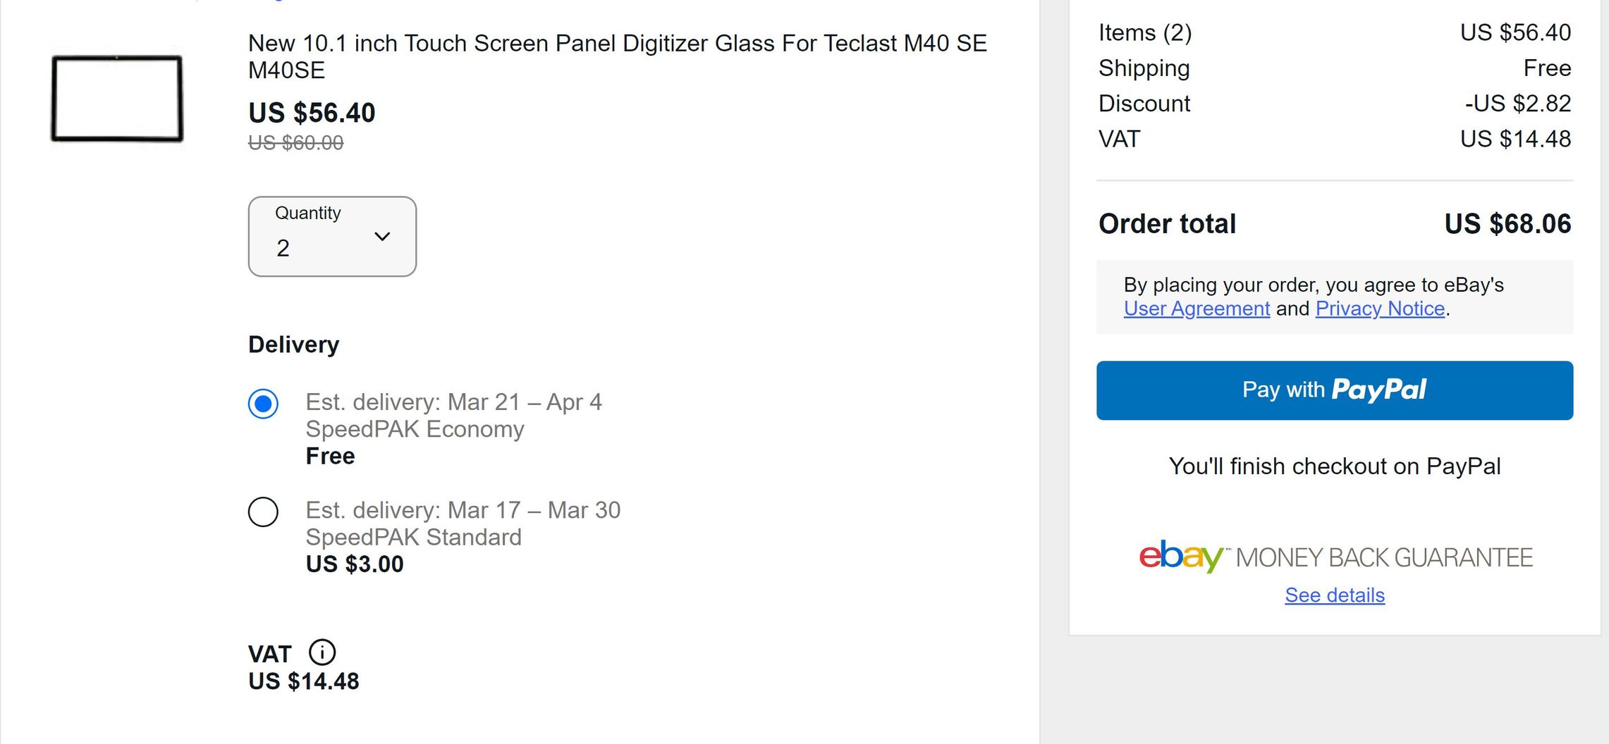
Task: Click the VAT information icon
Action: pyautogui.click(x=322, y=652)
